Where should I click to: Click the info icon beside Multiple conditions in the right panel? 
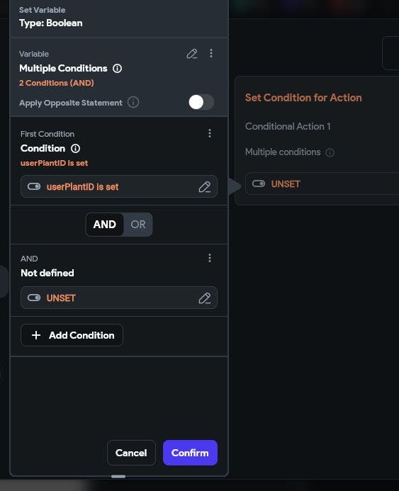(x=330, y=152)
